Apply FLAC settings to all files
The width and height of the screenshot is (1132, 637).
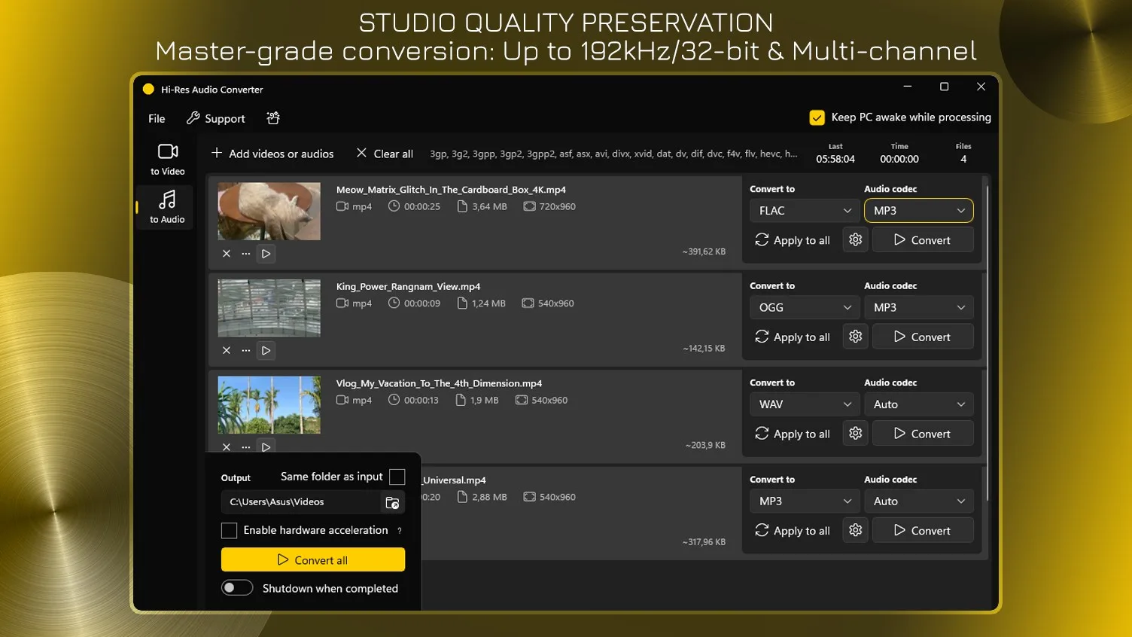tap(793, 240)
